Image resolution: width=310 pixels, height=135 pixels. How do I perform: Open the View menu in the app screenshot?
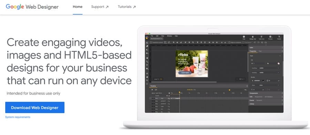pyautogui.click(x=163, y=36)
